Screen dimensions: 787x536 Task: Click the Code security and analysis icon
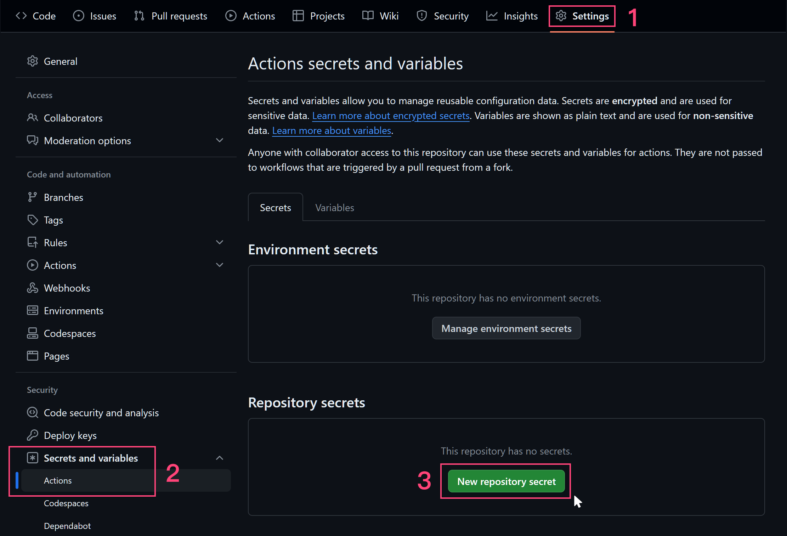32,412
